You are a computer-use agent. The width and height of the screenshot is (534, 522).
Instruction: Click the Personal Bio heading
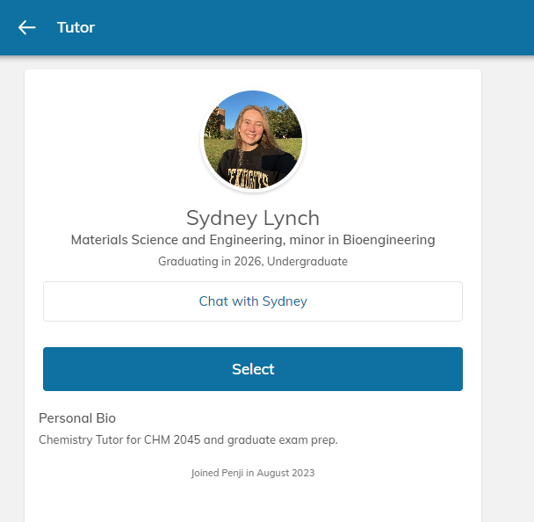coord(77,418)
